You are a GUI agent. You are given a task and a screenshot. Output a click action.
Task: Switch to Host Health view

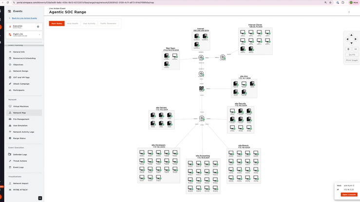click(x=73, y=23)
